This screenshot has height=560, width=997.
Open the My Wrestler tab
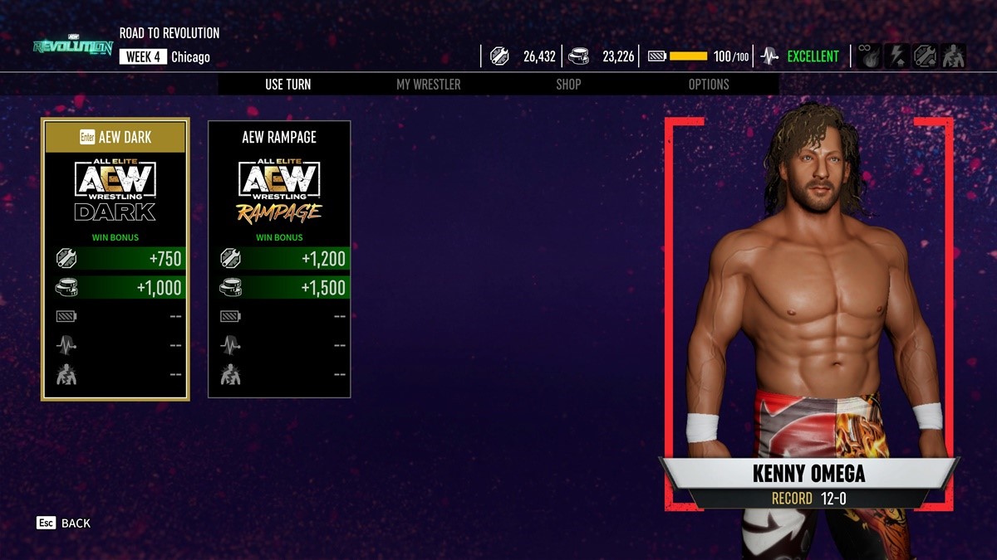[428, 84]
